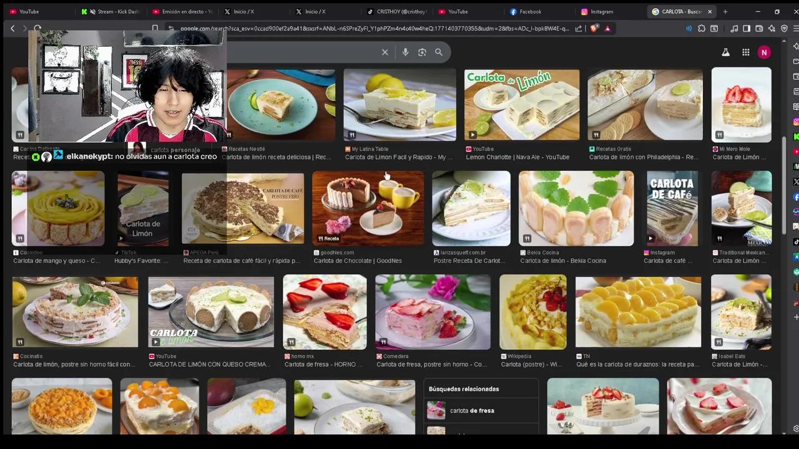Click 'Carlota de Limon Facil y Rapido' link
This screenshot has width=799, height=449.
point(399,157)
